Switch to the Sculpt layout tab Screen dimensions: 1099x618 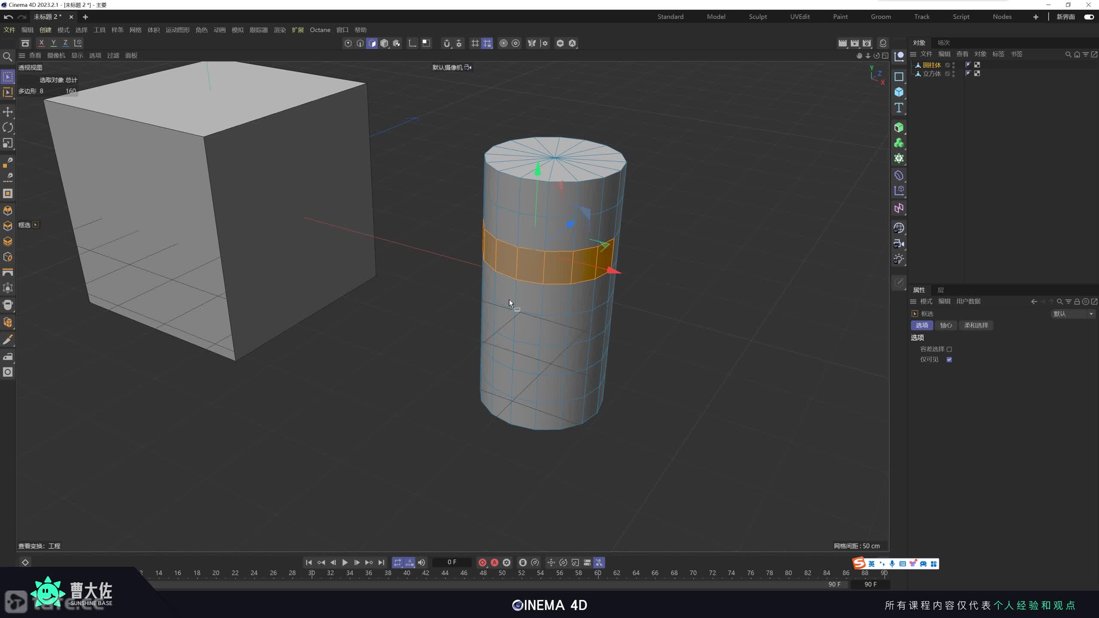[x=758, y=17]
